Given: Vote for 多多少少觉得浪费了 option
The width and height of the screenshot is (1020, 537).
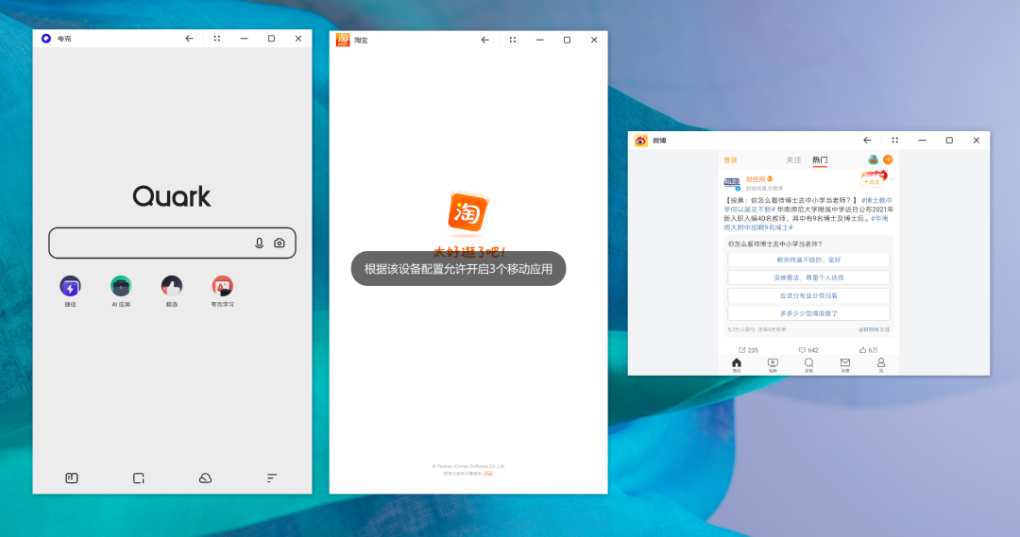Looking at the screenshot, I should tap(808, 313).
